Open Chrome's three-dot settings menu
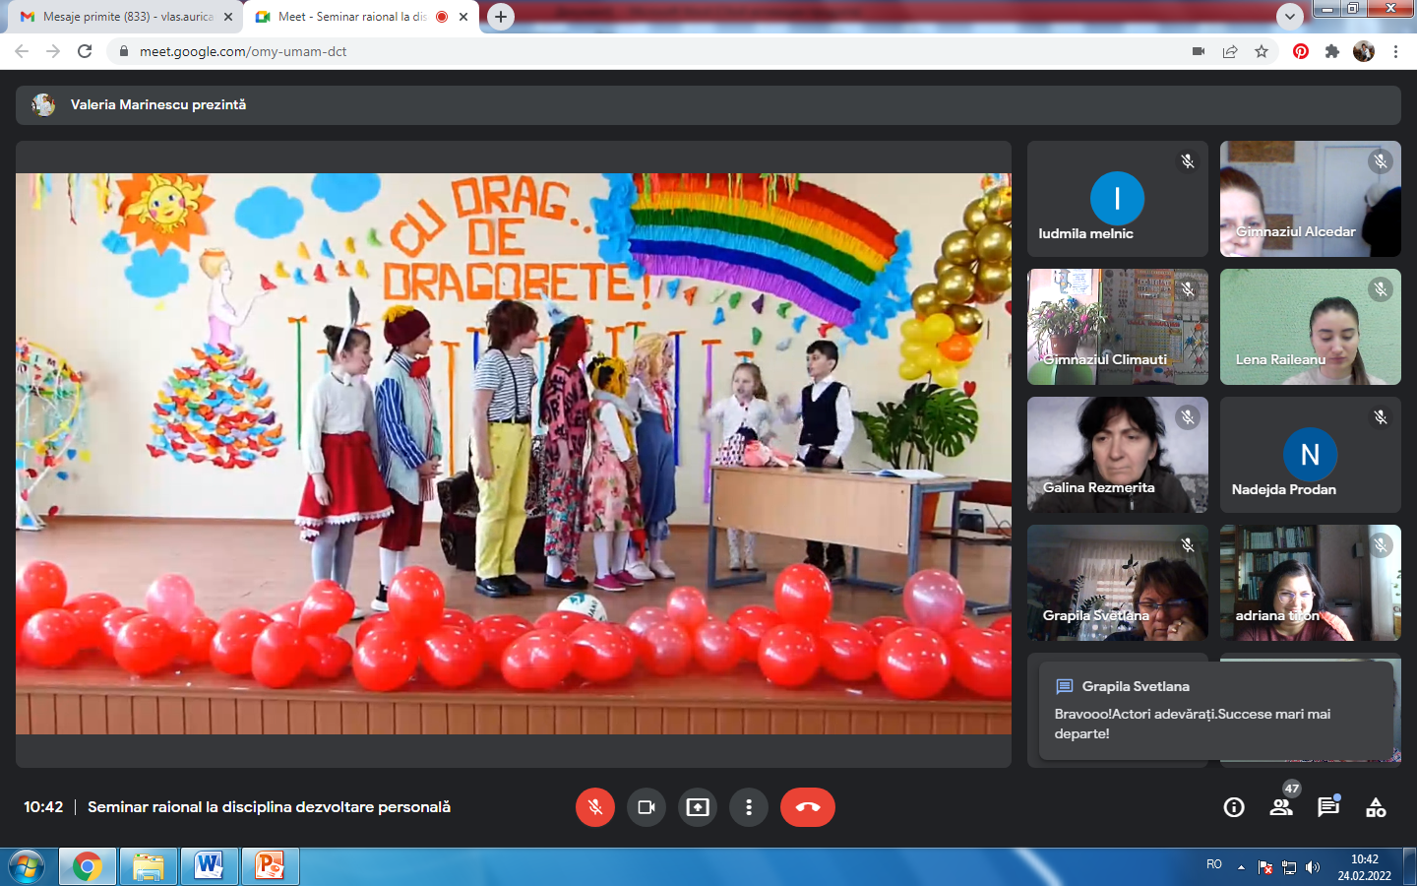This screenshot has width=1417, height=886. coord(1395,51)
